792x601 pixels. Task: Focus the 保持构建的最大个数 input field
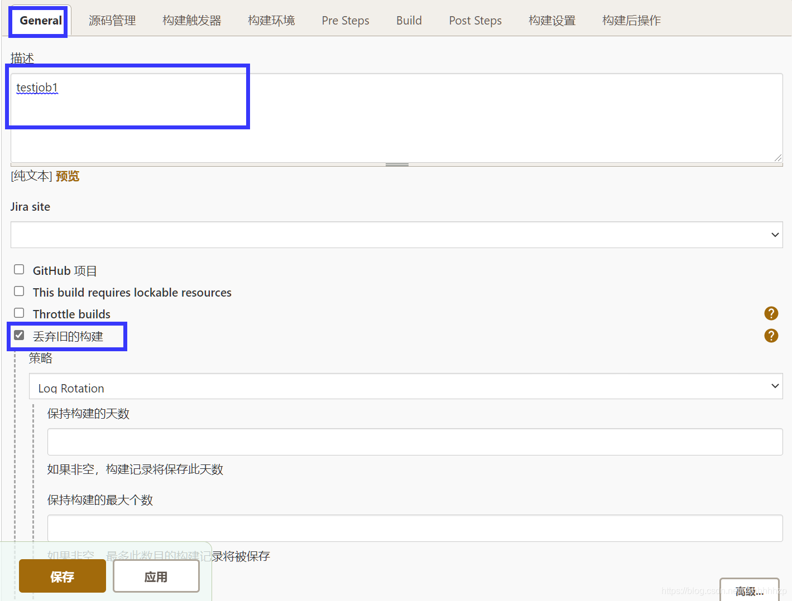click(x=415, y=528)
